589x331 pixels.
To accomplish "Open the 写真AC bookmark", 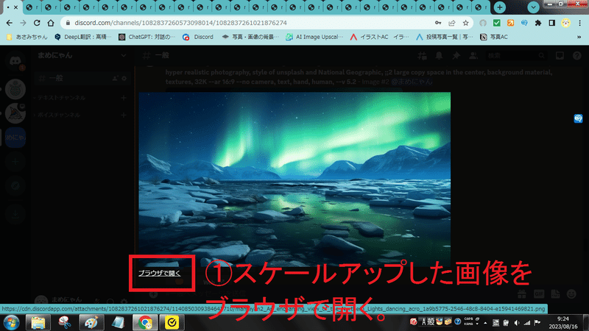I will [494, 37].
